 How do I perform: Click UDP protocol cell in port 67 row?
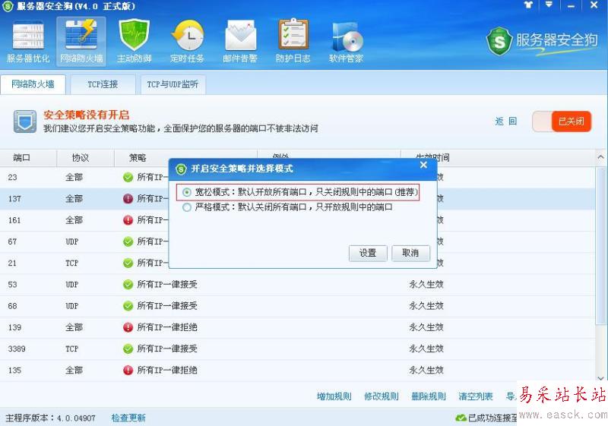point(71,241)
